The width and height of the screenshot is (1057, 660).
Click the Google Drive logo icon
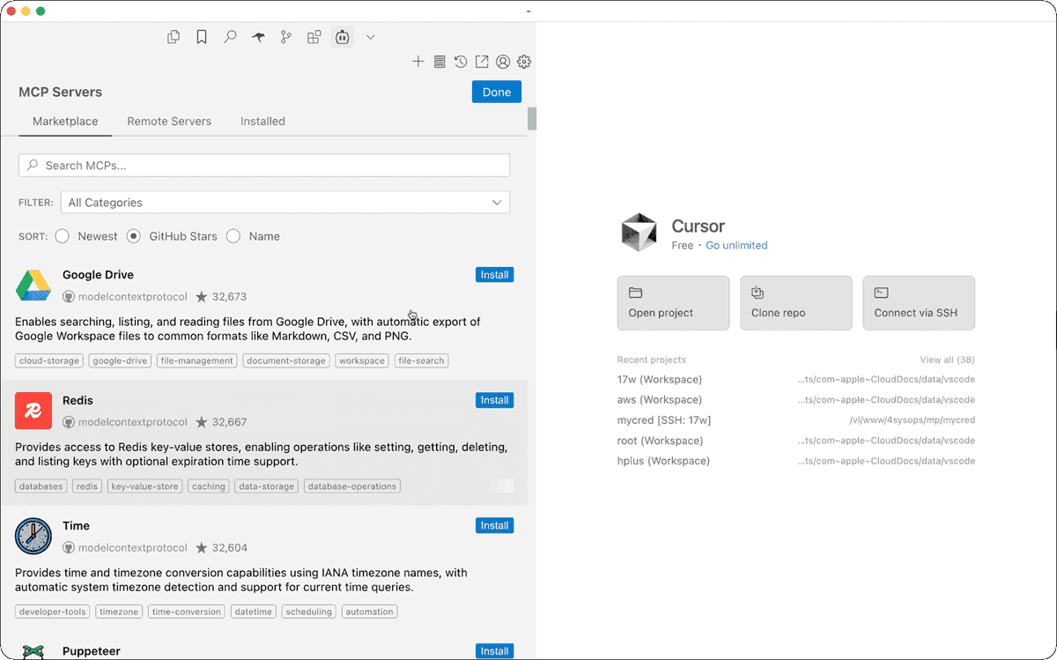point(33,286)
